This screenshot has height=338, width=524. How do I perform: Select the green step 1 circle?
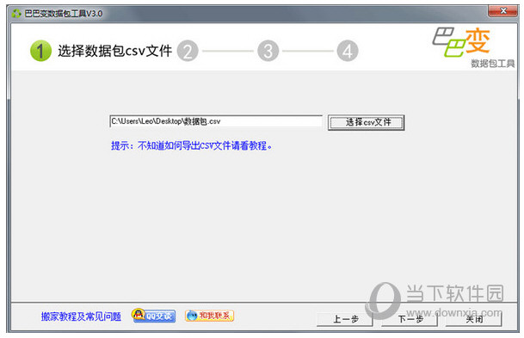pos(40,51)
